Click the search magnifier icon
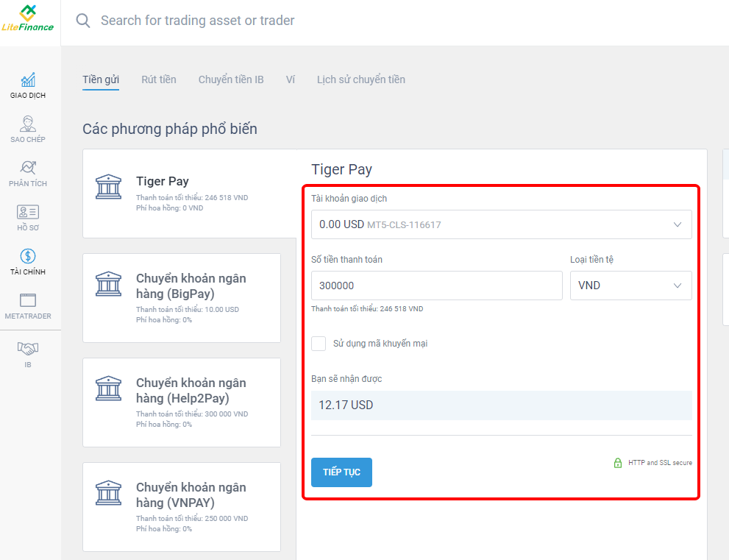The width and height of the screenshot is (729, 560). (83, 21)
